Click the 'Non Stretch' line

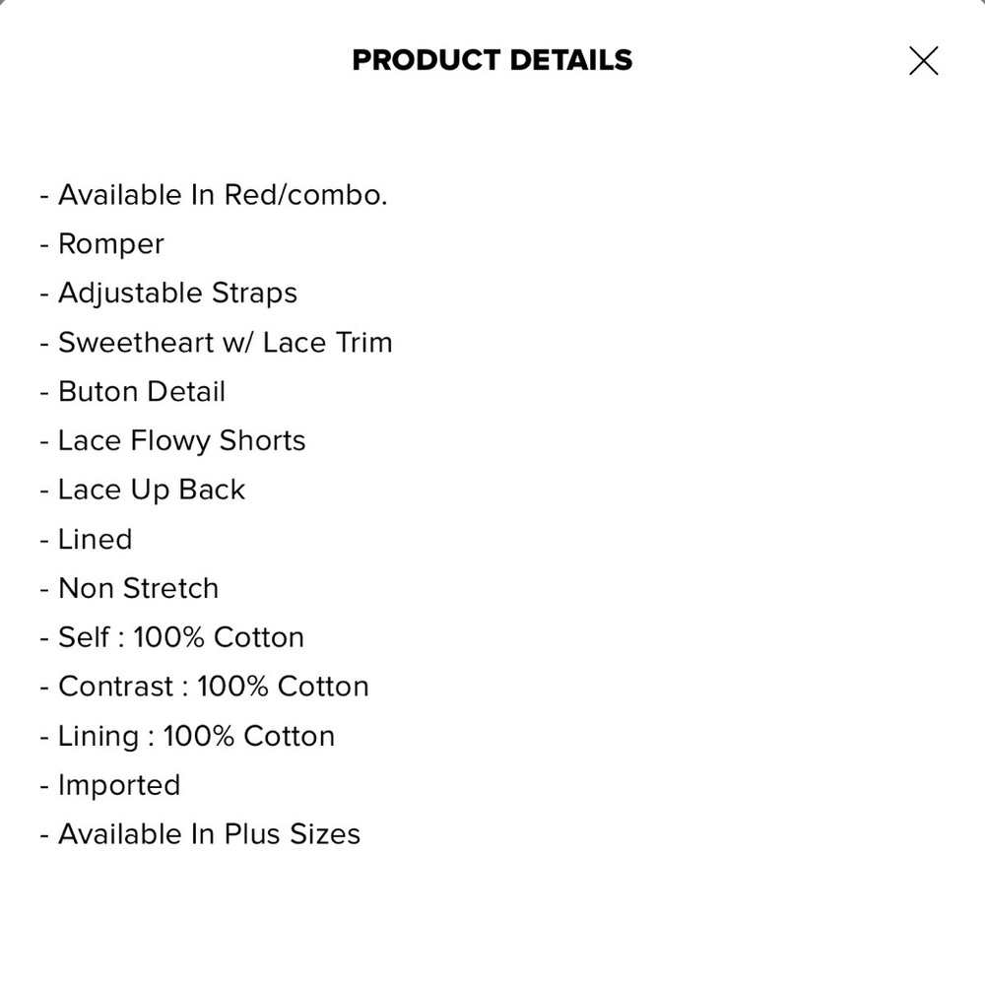[138, 588]
